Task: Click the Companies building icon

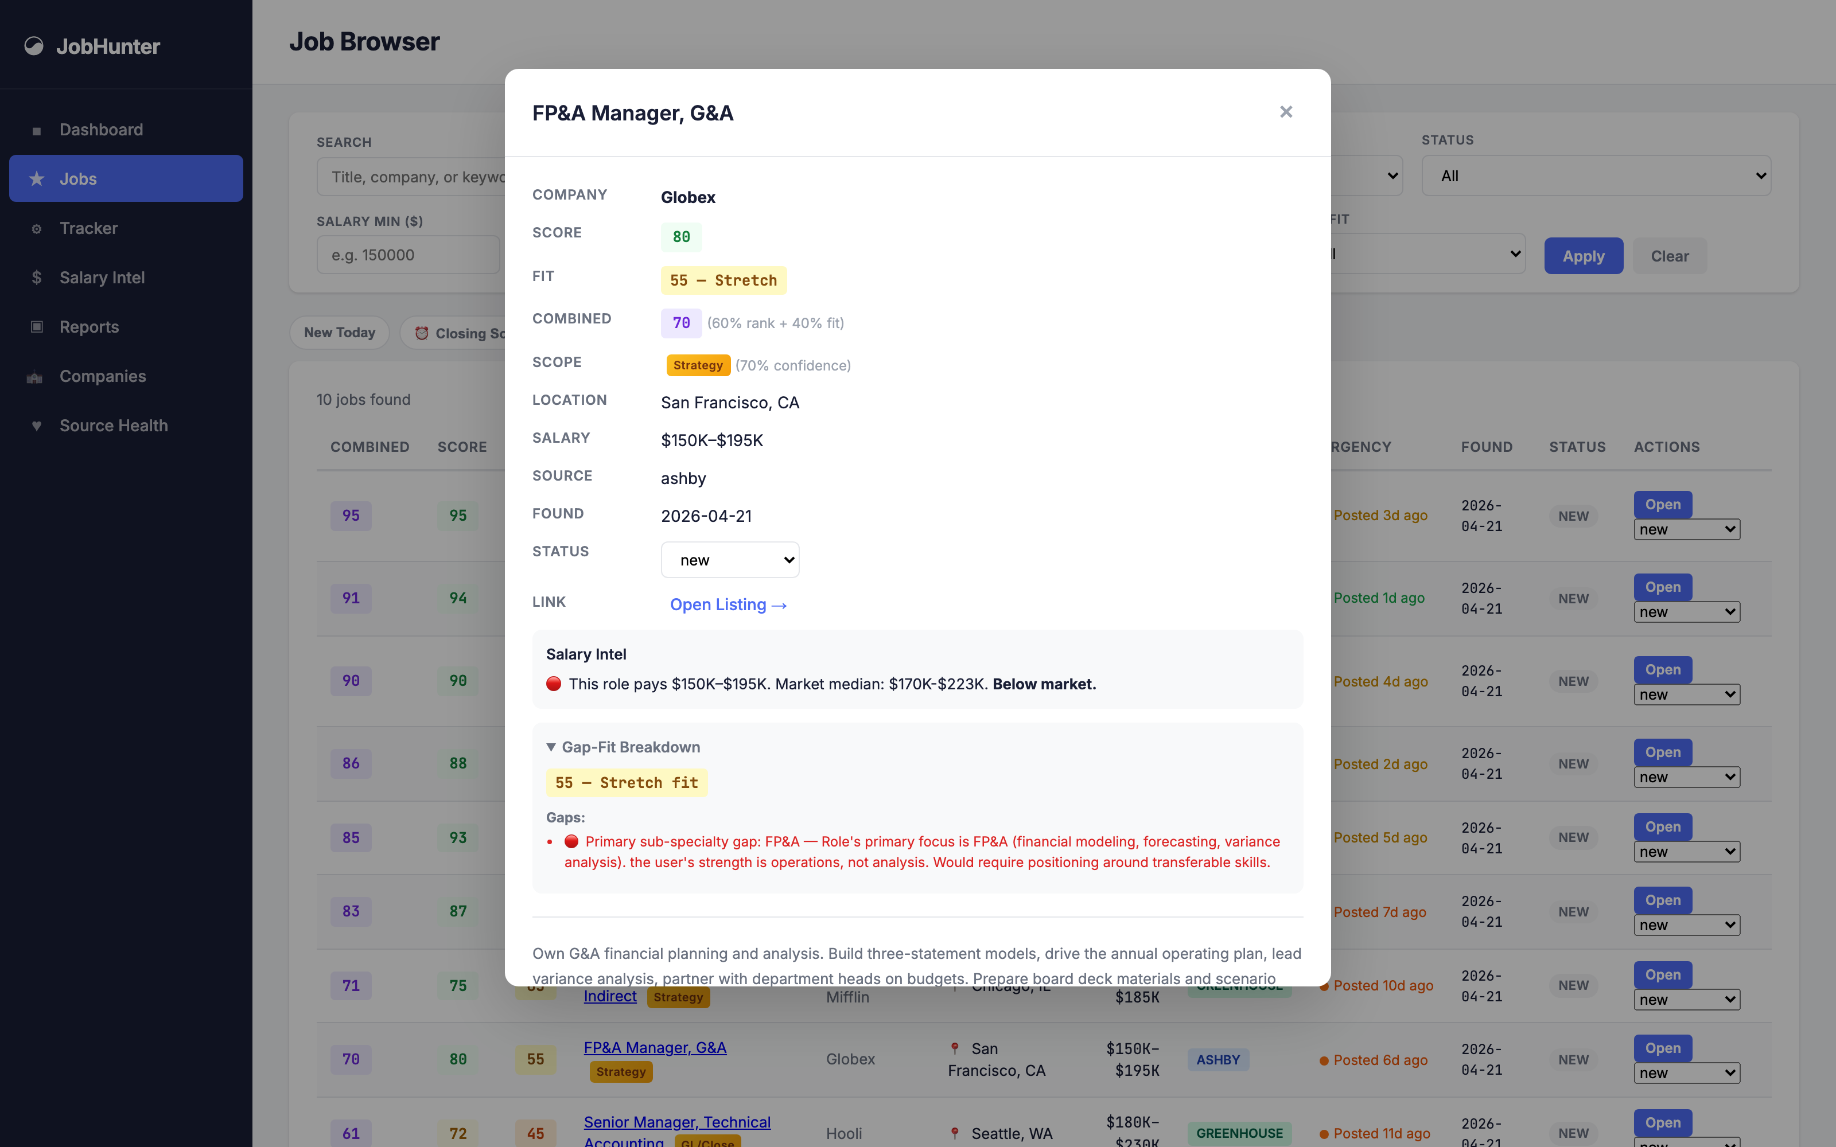Action: 35,377
